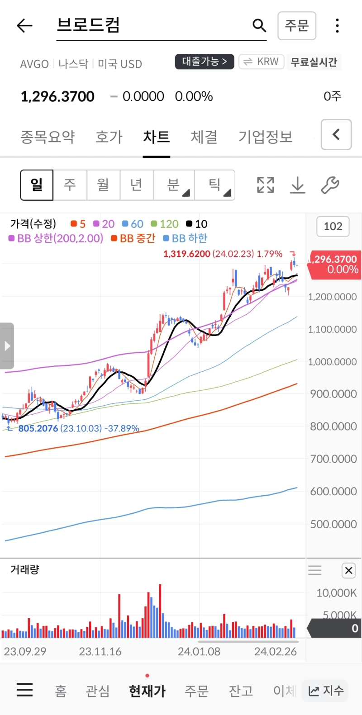Tap the 무료실시간 label
This screenshot has width=362, height=715.
click(x=314, y=62)
